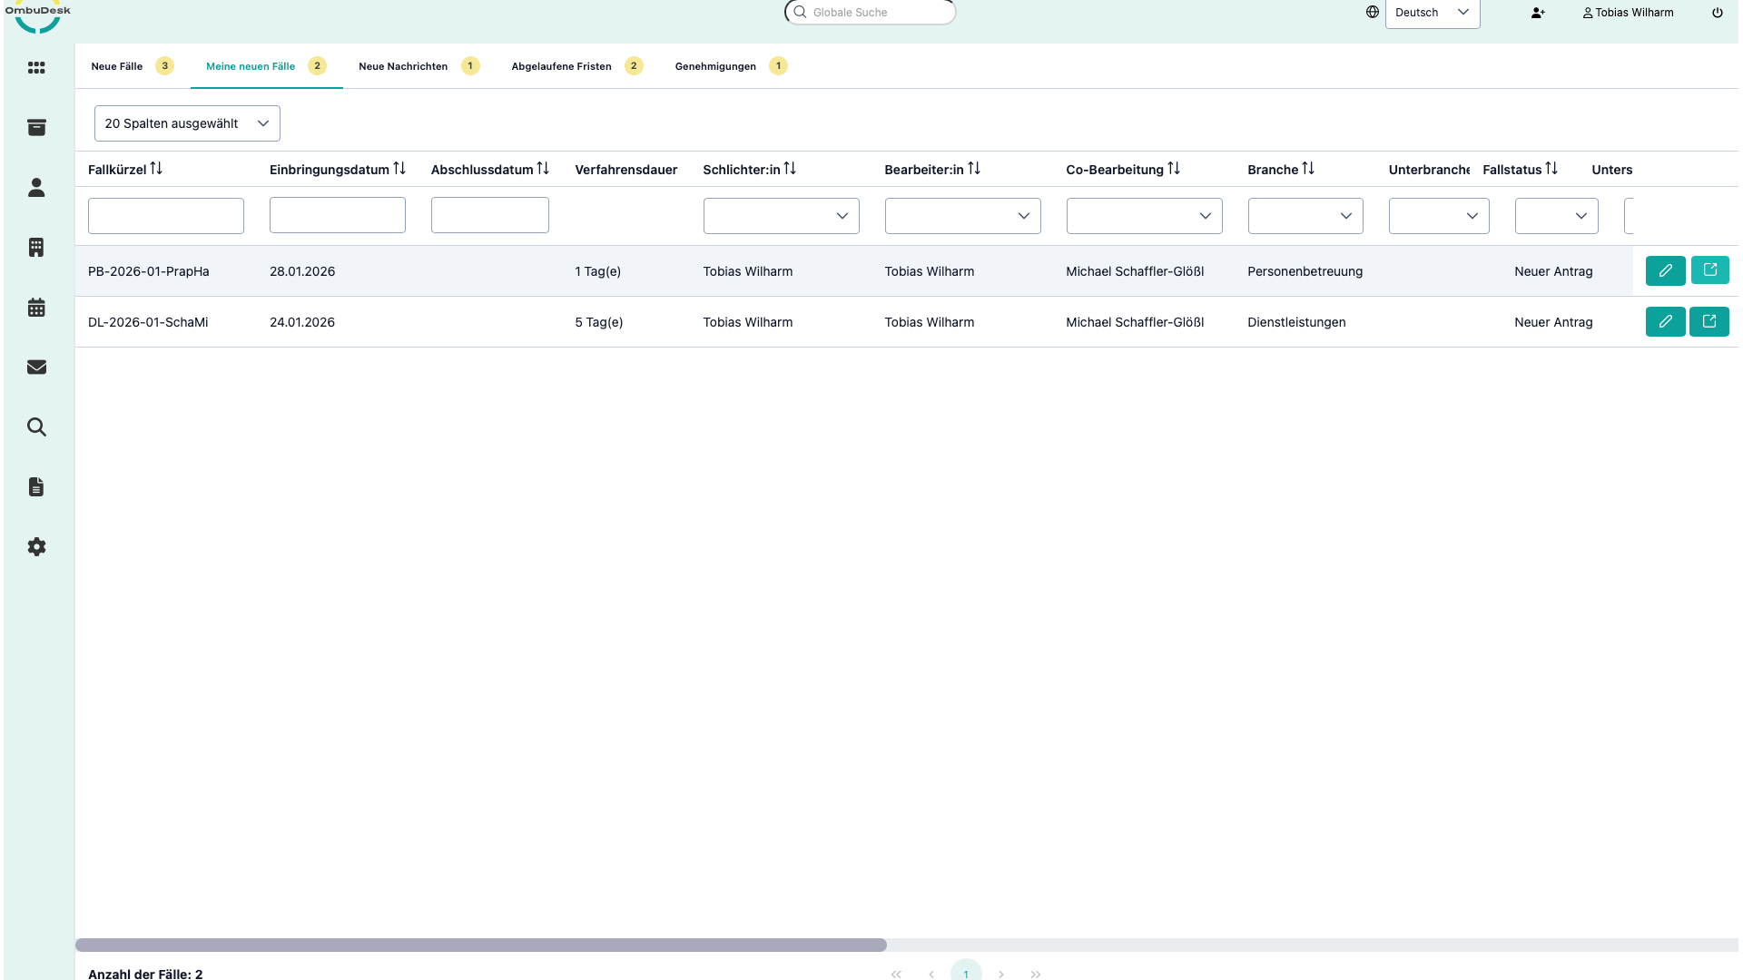Open the Schlichter:in filter dropdown
Image resolution: width=1743 pixels, height=980 pixels.
781,216
